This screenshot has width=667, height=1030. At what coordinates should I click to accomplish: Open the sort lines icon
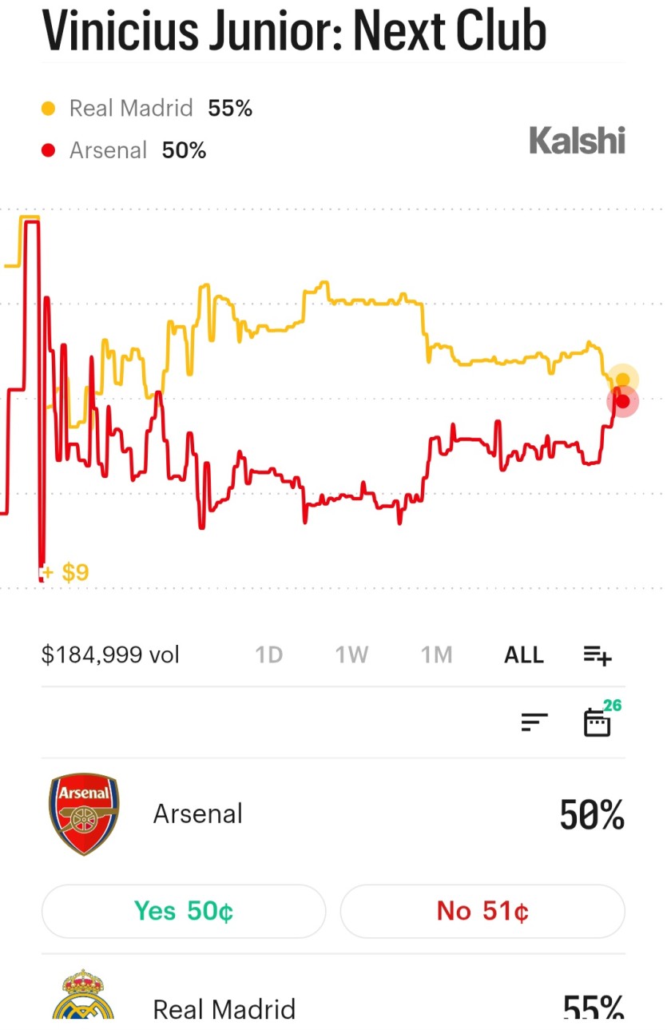point(534,722)
